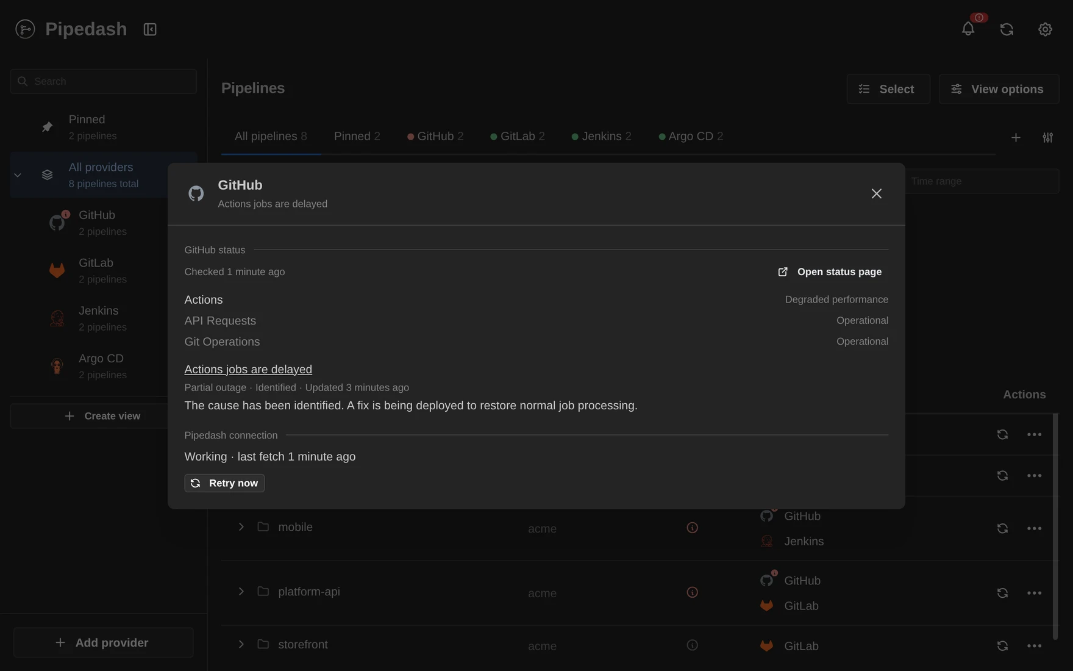
Task: Expand the platform-api folder row
Action: (241, 591)
